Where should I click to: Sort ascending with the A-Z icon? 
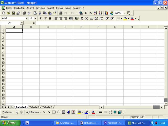coord(95,13)
